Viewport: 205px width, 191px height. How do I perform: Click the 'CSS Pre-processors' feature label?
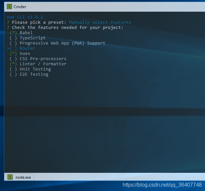43,59
